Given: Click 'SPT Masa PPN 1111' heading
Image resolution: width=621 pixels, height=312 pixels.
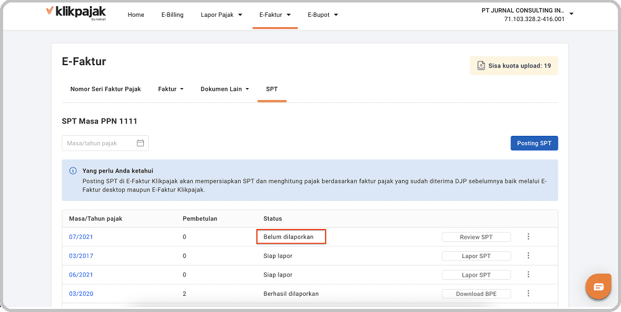Looking at the screenshot, I should click(x=99, y=122).
